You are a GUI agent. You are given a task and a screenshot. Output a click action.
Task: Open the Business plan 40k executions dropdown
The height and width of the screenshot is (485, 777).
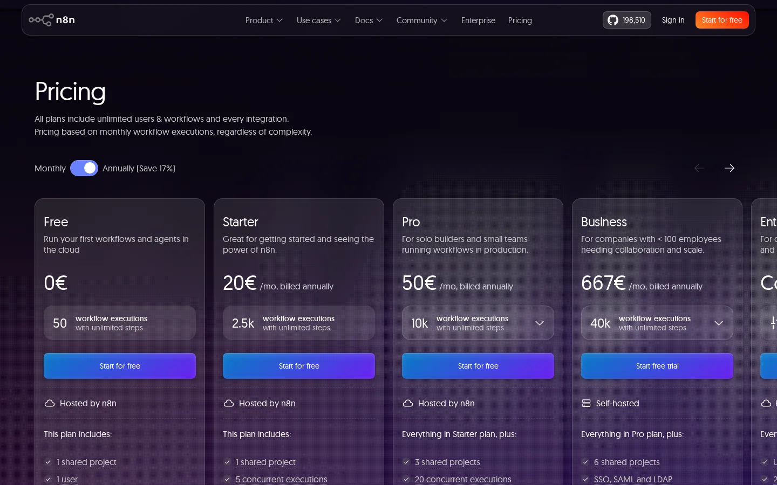click(x=657, y=323)
